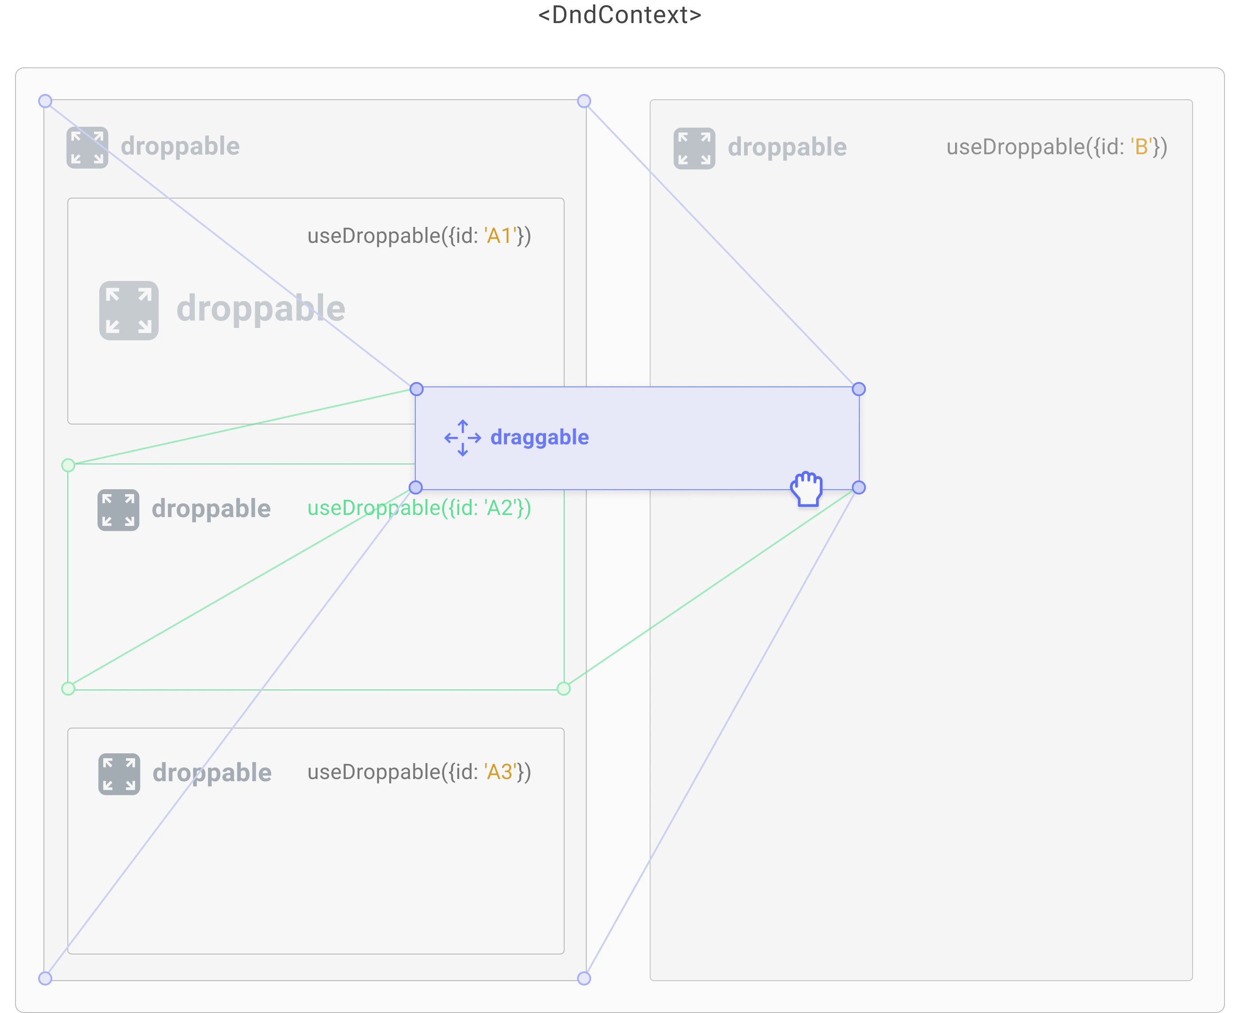This screenshot has height=1013, width=1240.
Task: Click the green top-left corner of A2
Action: pyautogui.click(x=68, y=465)
